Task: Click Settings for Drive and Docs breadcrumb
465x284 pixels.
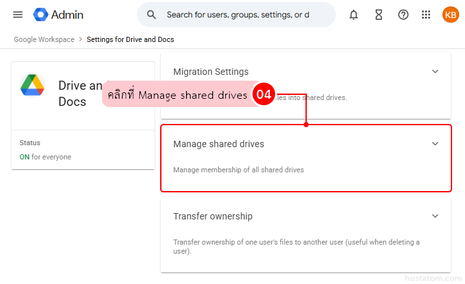Action: tap(130, 39)
